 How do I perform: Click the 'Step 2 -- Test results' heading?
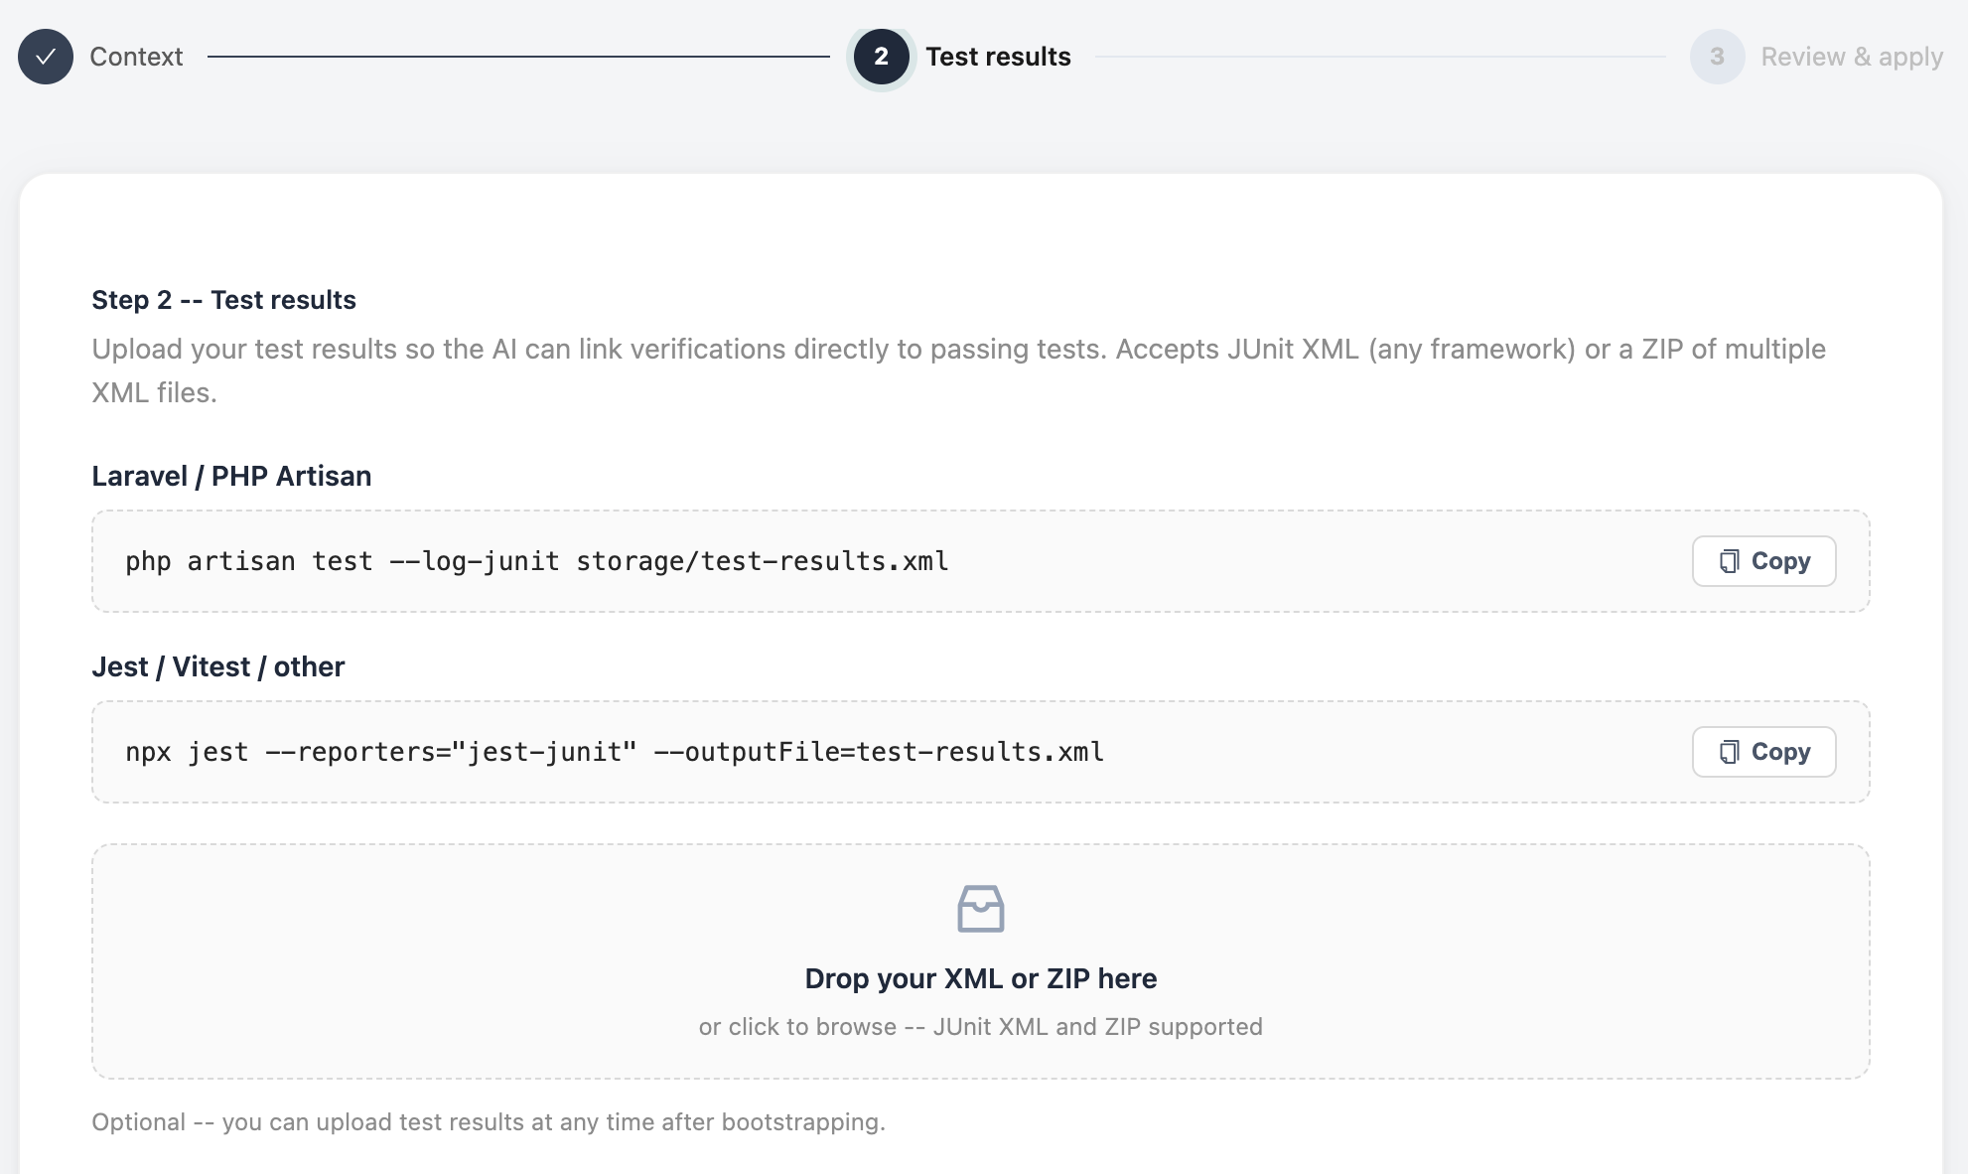[223, 300]
